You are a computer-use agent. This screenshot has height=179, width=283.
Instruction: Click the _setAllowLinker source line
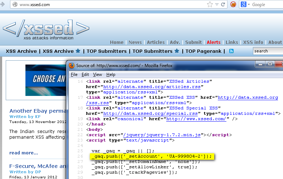pos(144,167)
